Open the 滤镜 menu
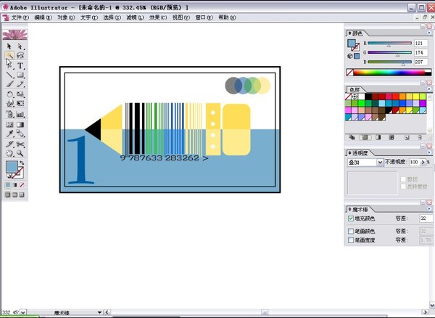The height and width of the screenshot is (318, 435). tap(135, 17)
